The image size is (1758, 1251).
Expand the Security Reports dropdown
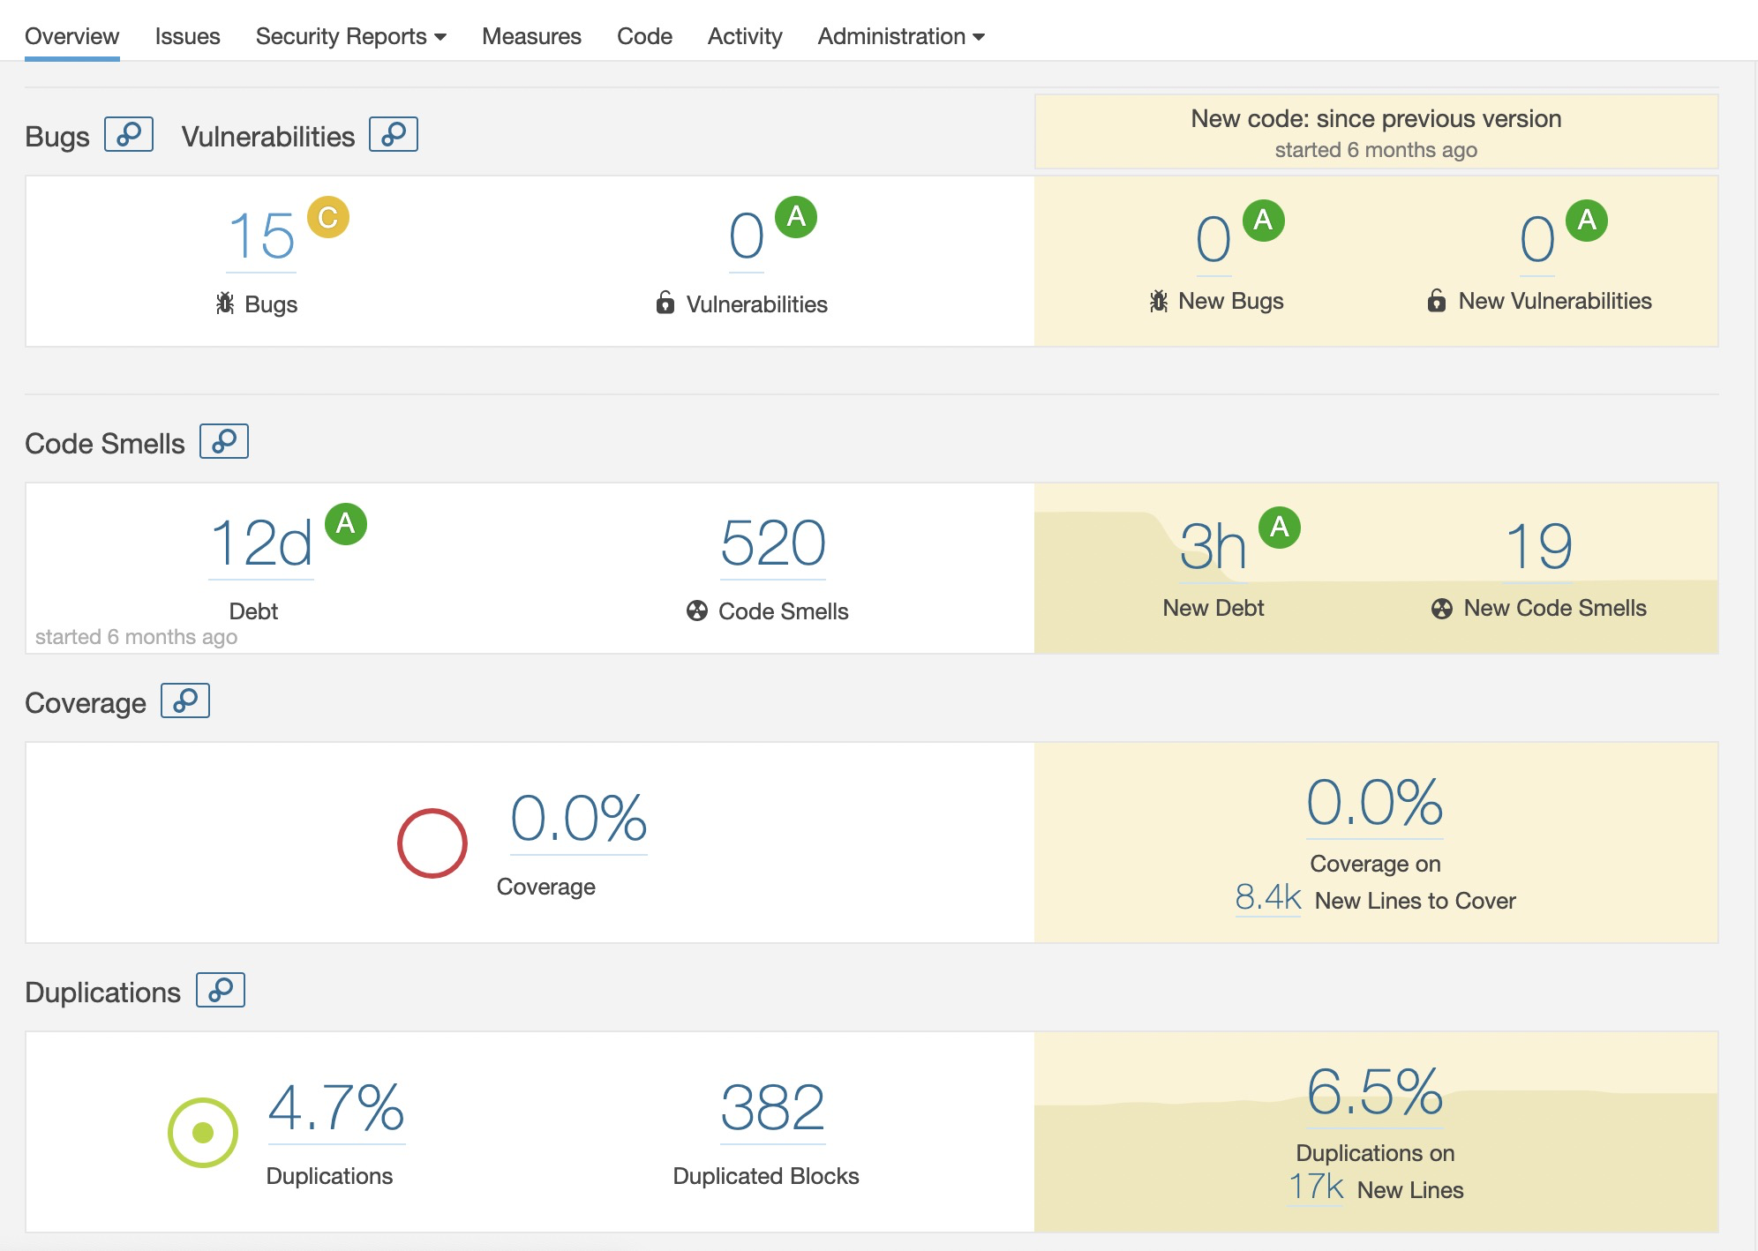coord(350,36)
